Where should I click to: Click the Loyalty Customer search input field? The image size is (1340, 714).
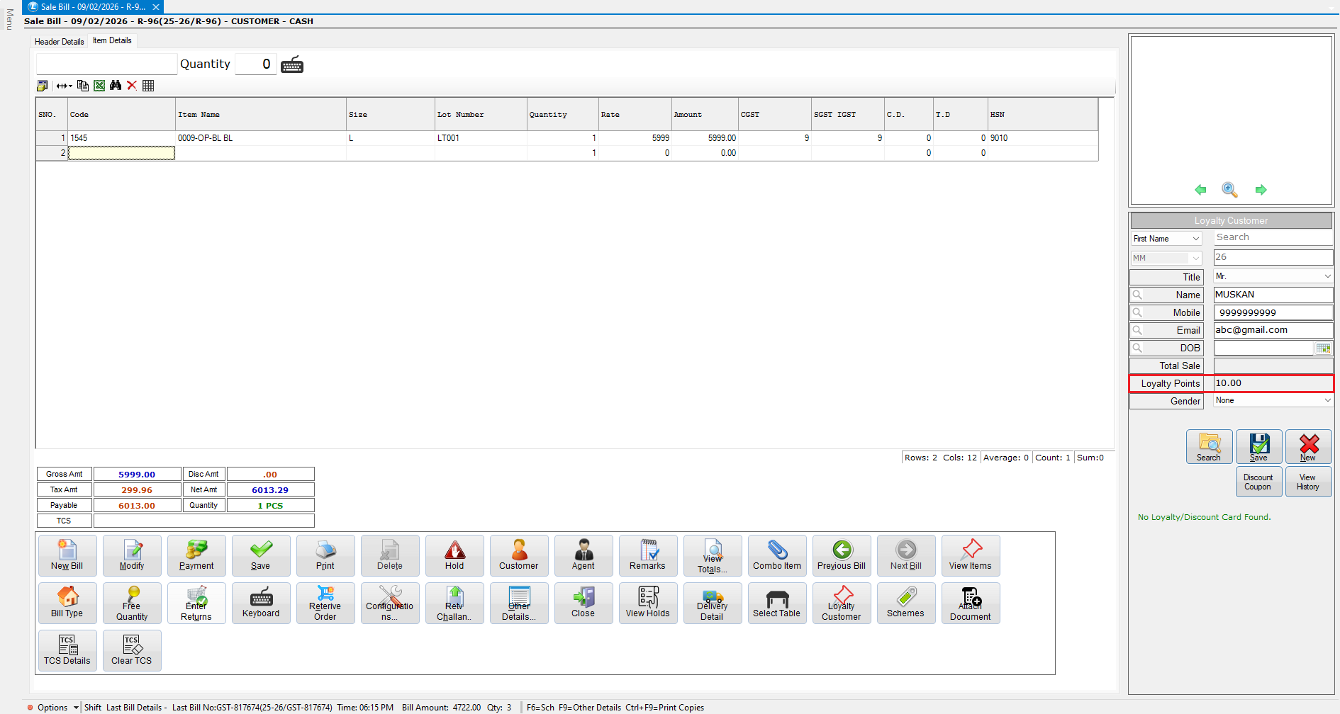1273,238
